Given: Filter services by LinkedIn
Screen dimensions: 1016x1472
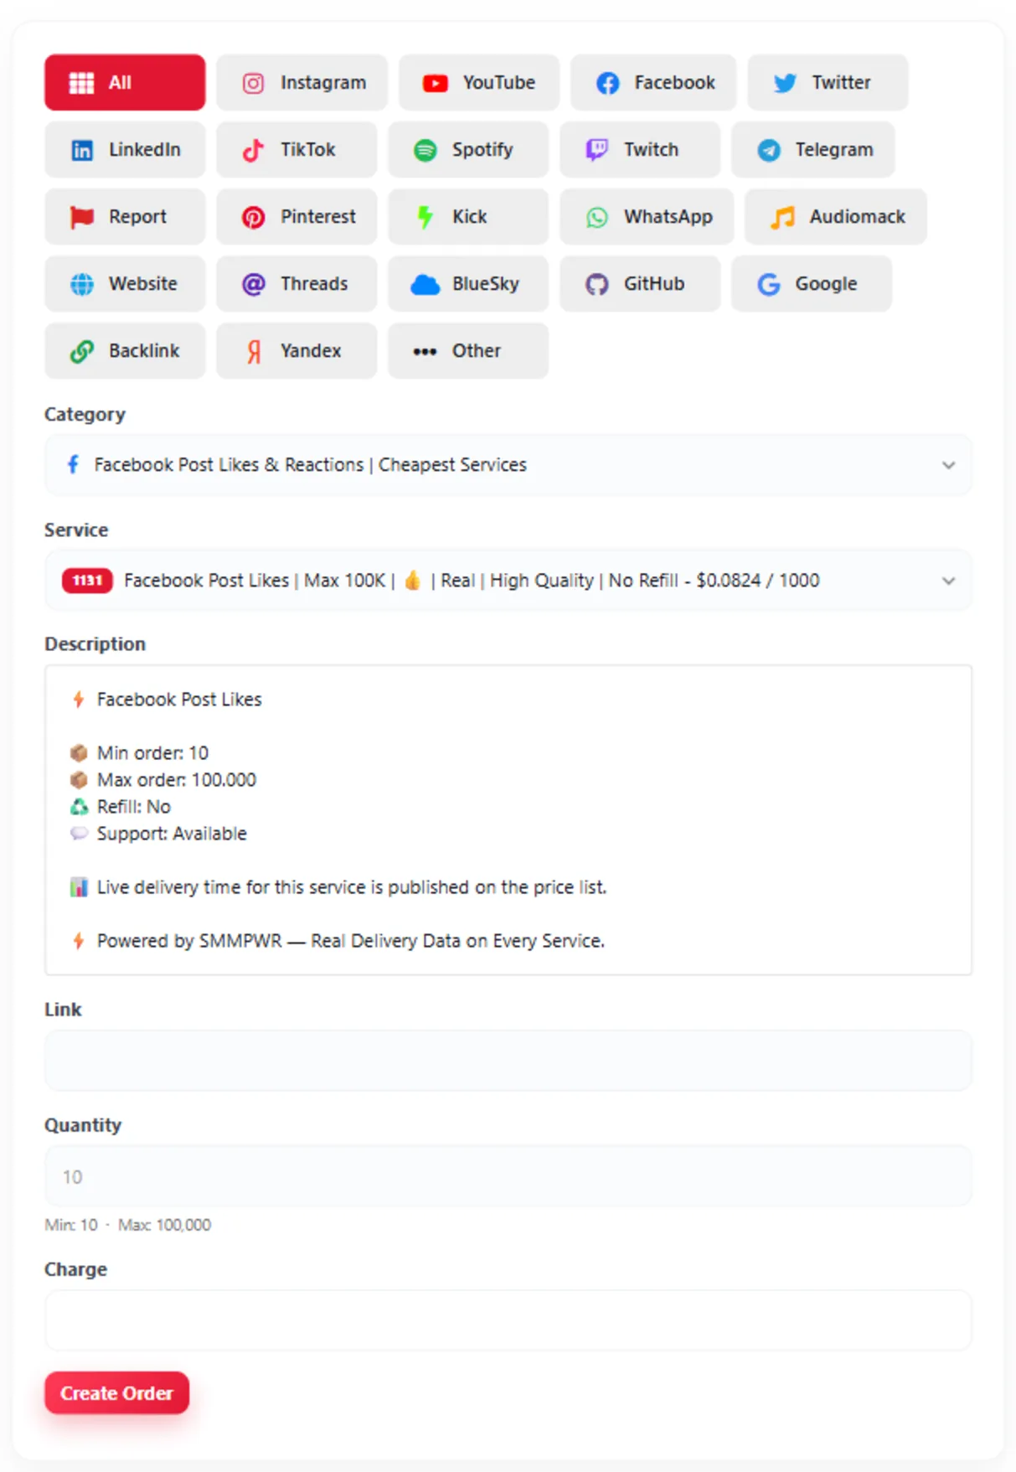Looking at the screenshot, I should tap(125, 149).
